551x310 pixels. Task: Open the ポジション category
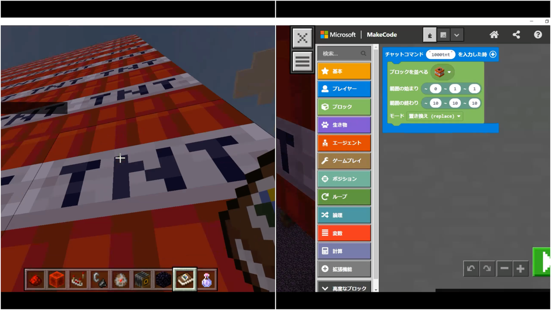[x=344, y=179]
